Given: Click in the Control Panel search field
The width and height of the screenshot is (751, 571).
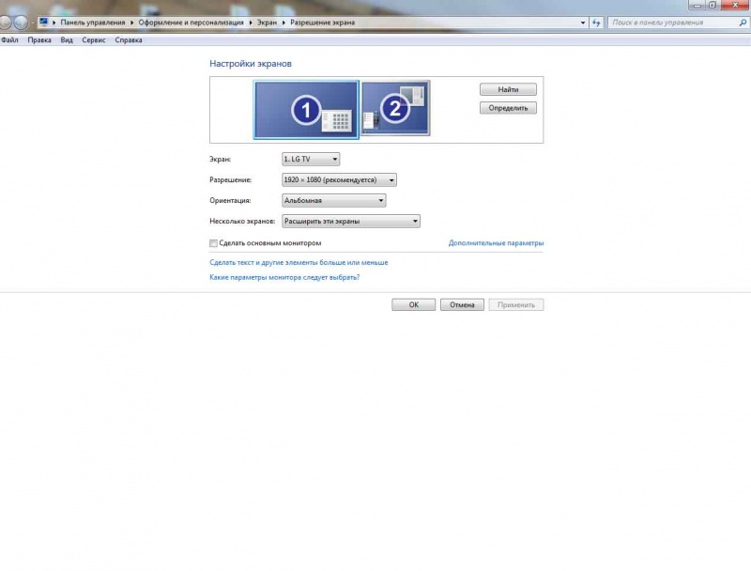Looking at the screenshot, I should [671, 22].
